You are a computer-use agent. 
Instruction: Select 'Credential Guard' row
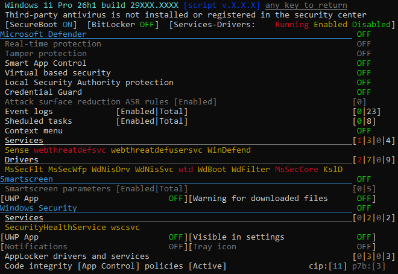pos(43,92)
